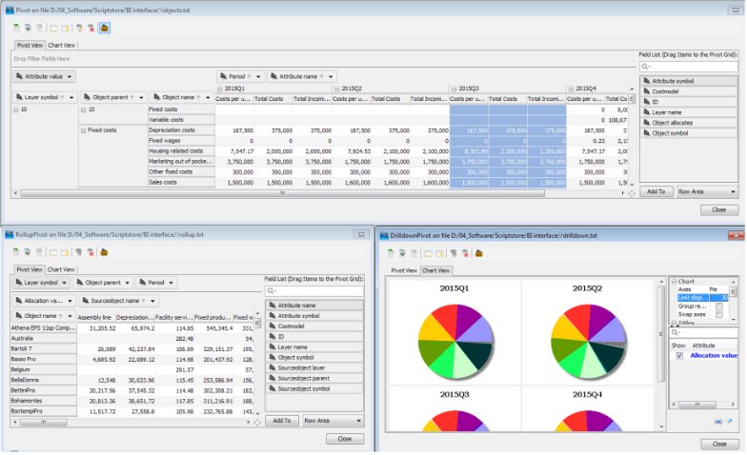This screenshot has width=747, height=455.
Task: Open the Sourceobject name filter dropdown
Action: tap(152, 301)
